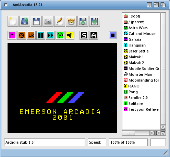
Task: Click the floppy icon with up arrow
Action: [83, 21]
